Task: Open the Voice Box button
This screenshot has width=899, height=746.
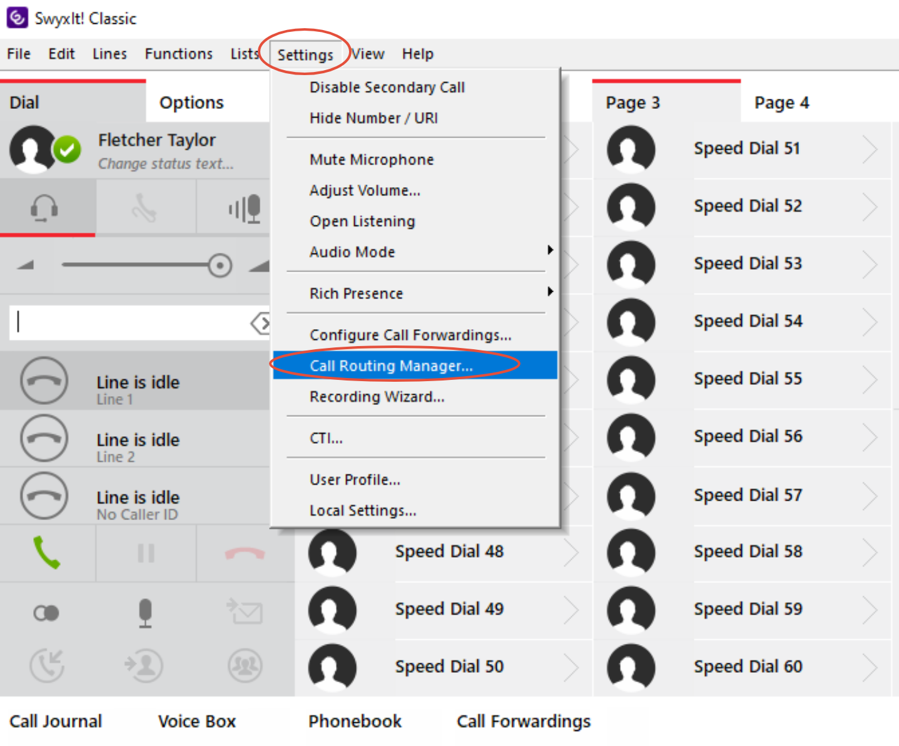Action: click(x=197, y=722)
